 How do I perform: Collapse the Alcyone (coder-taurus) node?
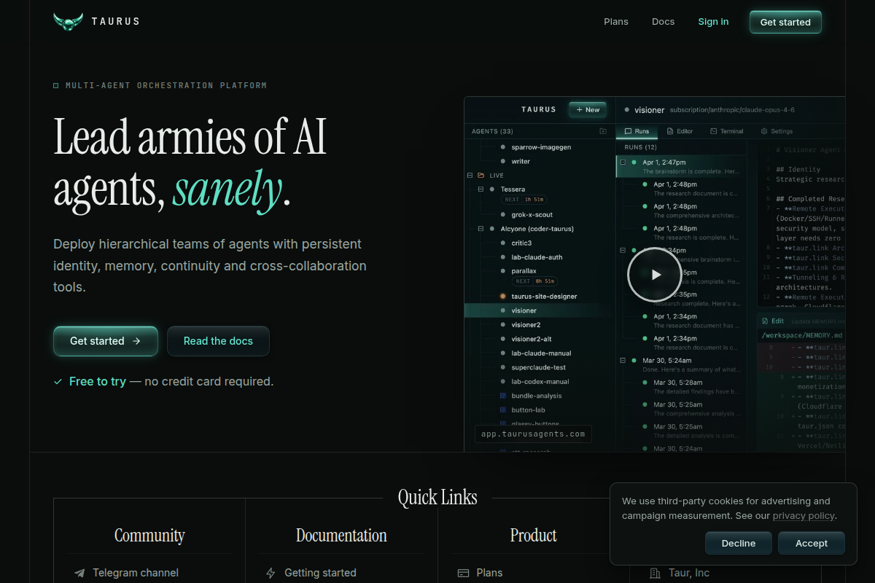click(481, 229)
